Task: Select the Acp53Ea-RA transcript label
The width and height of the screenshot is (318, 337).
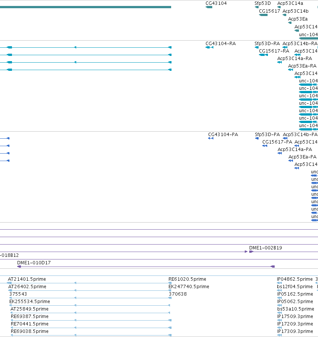Action: (x=302, y=66)
